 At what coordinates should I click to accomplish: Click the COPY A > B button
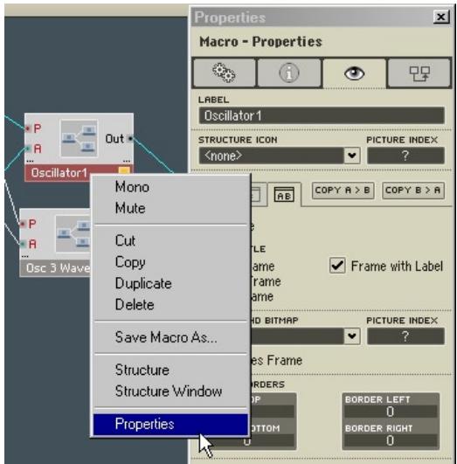tap(343, 190)
